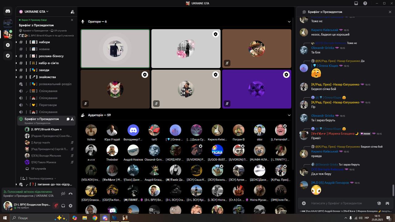The height and width of the screenshot is (222, 395).
Task: Open Google Chrome from taskbar
Action: coord(95,218)
